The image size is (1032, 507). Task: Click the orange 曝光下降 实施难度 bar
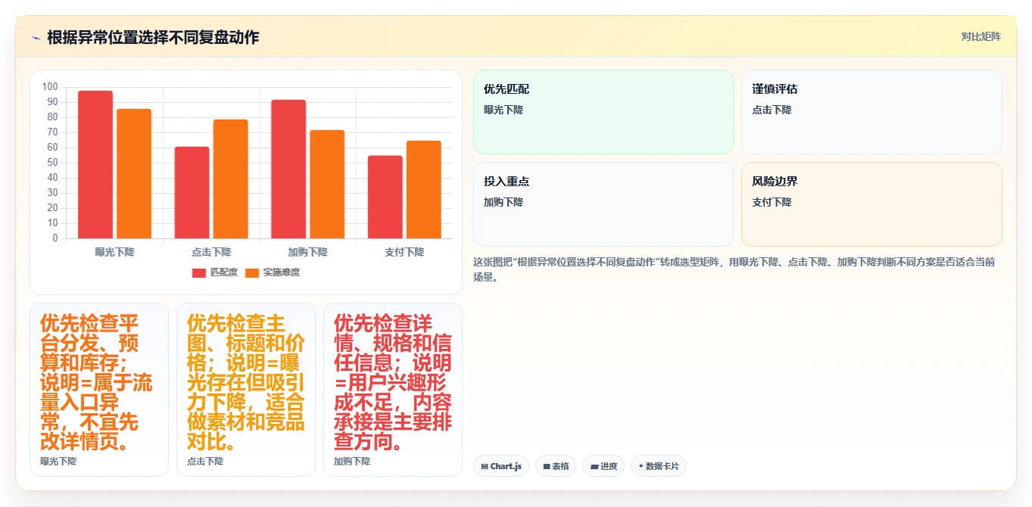[134, 174]
